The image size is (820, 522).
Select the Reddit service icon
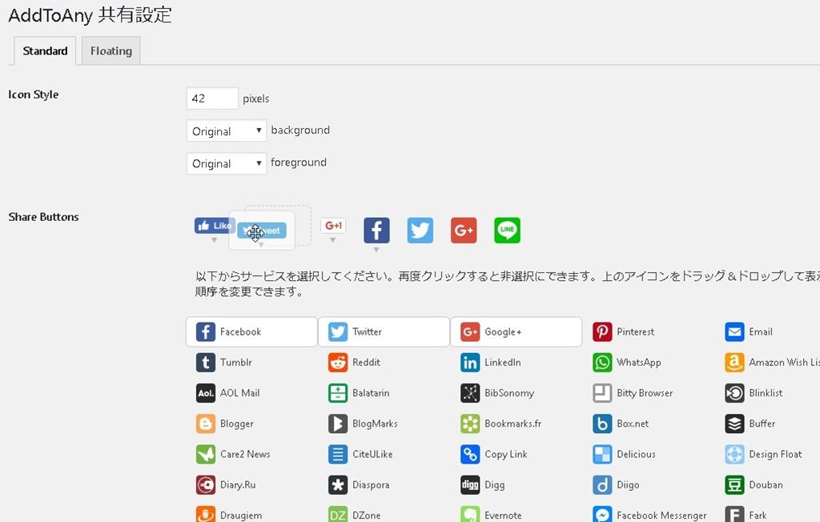tap(338, 363)
